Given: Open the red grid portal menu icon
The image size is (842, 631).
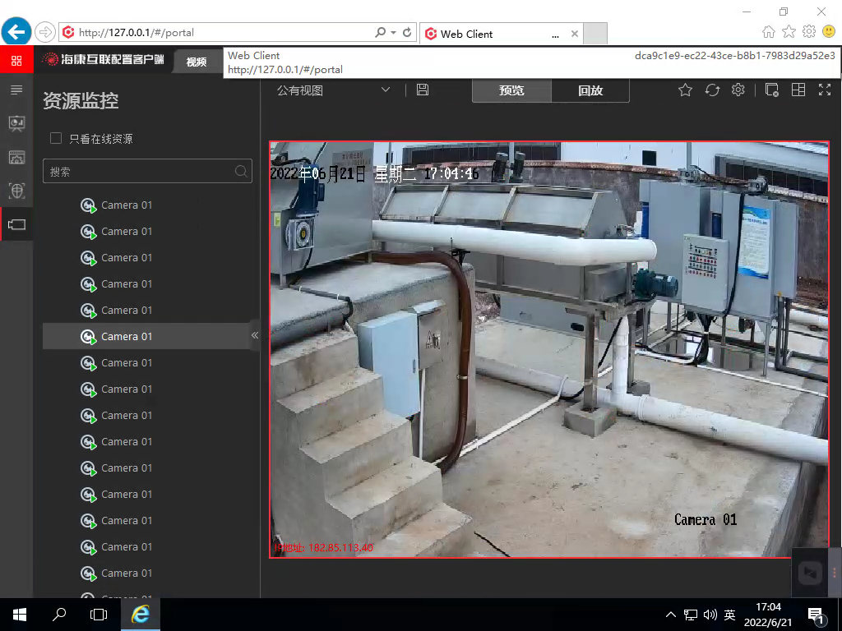Looking at the screenshot, I should (x=16, y=60).
